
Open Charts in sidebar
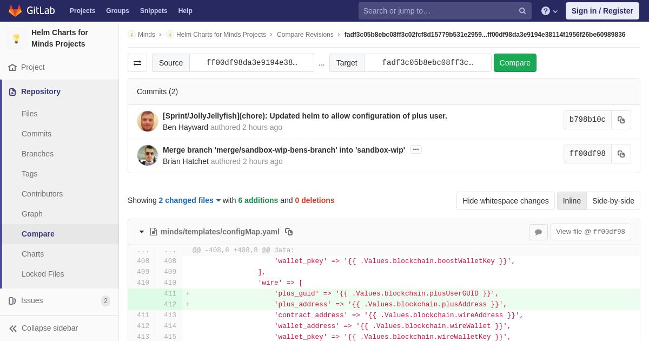(32, 254)
